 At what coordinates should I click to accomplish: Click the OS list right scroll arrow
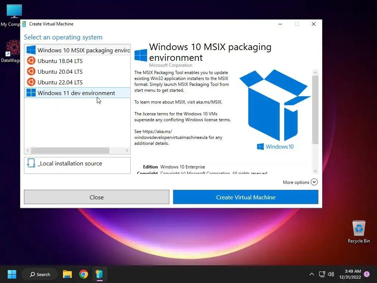click(x=127, y=150)
